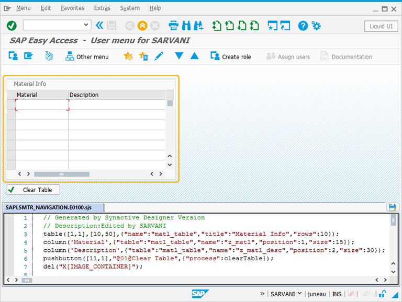Viewport: 402px width, 302px height.
Task: Open the System menu
Action: [x=130, y=8]
